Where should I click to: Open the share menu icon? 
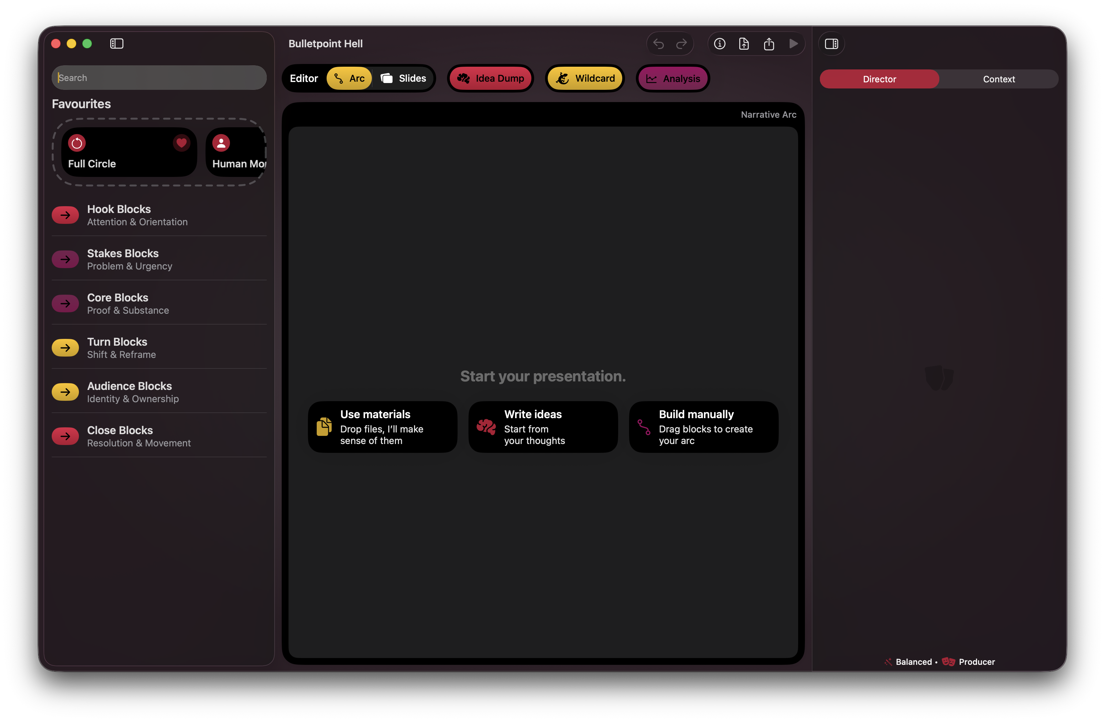[x=769, y=43]
